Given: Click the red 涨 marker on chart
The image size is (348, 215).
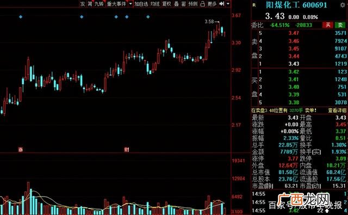Looking at the screenshot, I should 21,150.
